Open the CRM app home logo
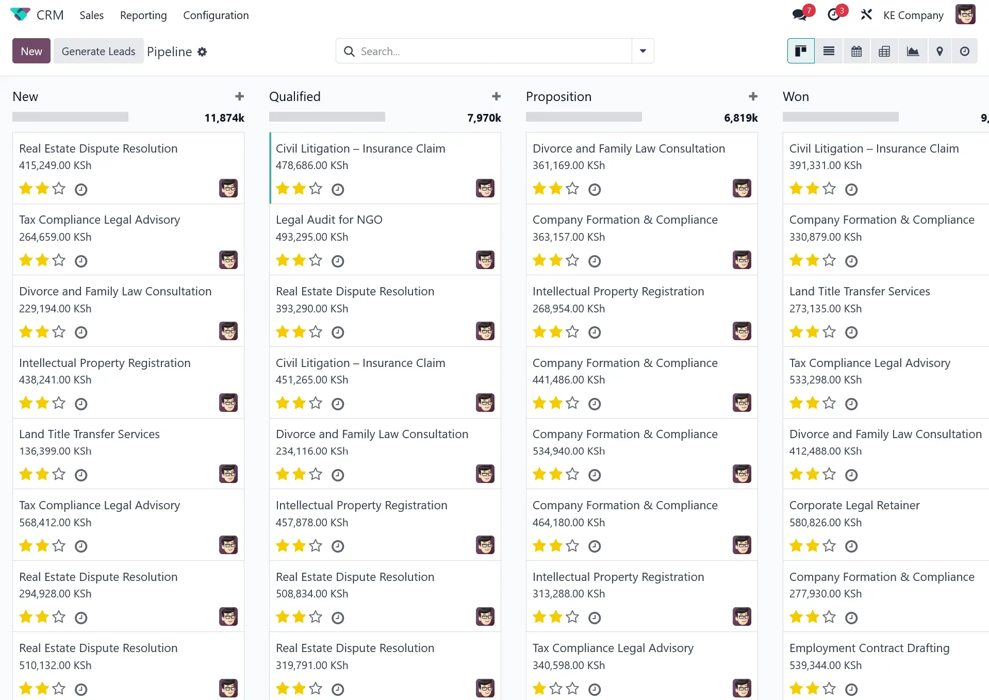Viewport: 989px width, 700px height. click(20, 15)
